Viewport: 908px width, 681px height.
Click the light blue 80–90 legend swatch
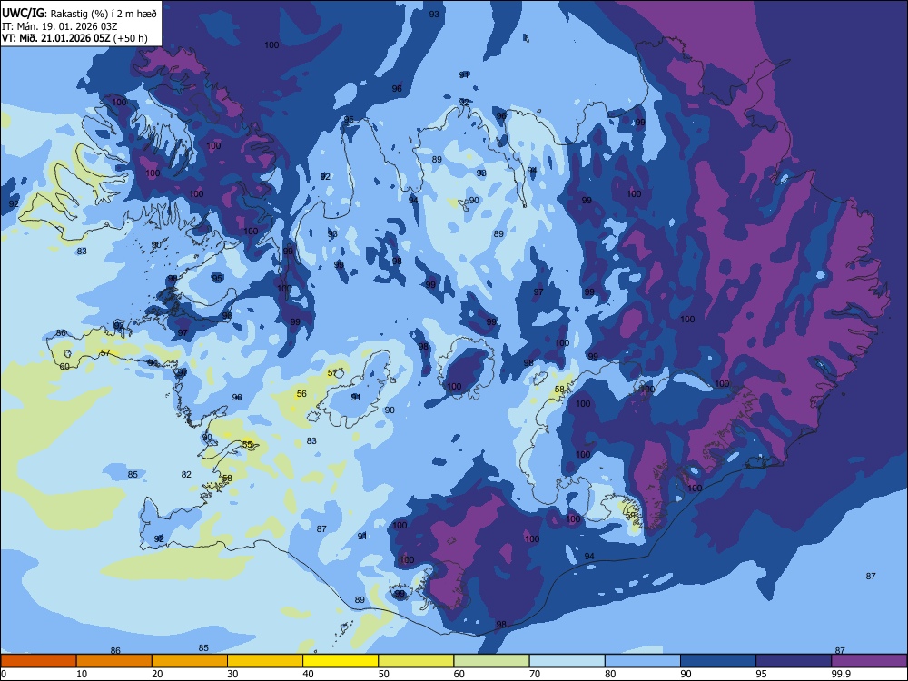tap(643, 661)
